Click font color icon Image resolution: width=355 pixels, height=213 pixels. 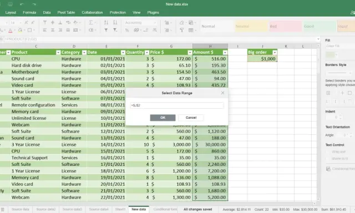click(x=11, y=30)
